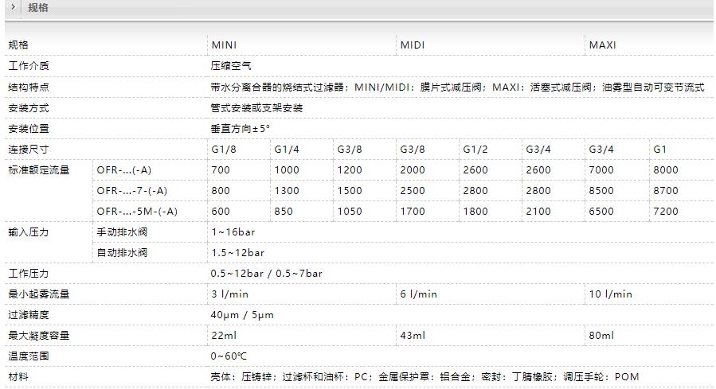
Task: Click the 6 l/min minimum flow value
Action: [419, 294]
